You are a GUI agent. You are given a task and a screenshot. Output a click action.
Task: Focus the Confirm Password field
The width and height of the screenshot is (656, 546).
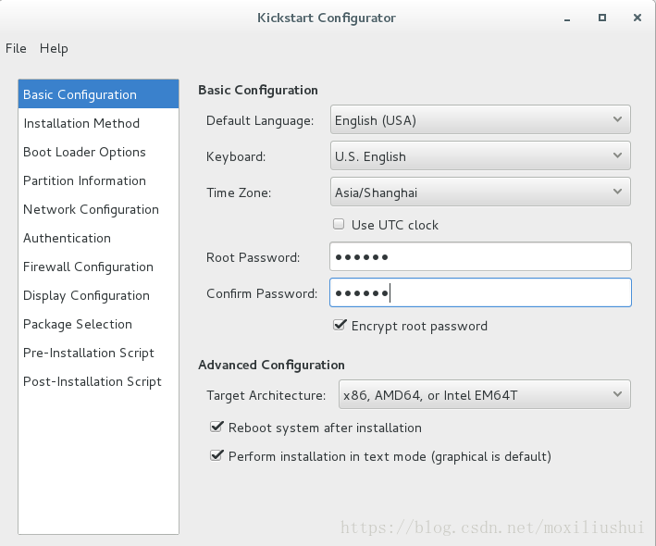click(x=480, y=292)
